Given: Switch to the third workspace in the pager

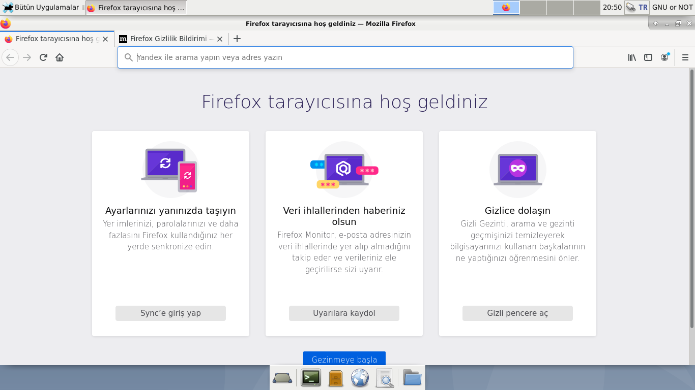Looking at the screenshot, I should tap(560, 8).
